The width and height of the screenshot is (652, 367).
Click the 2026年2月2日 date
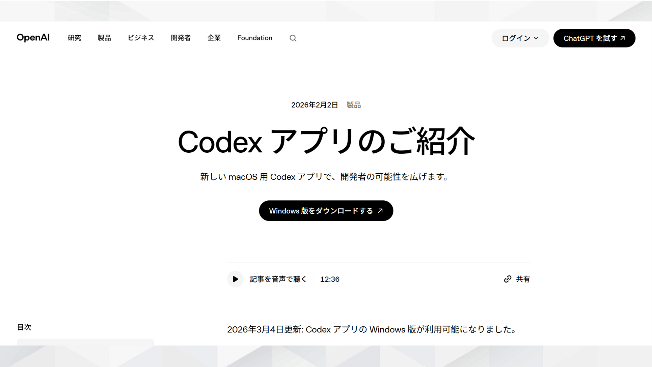click(314, 105)
